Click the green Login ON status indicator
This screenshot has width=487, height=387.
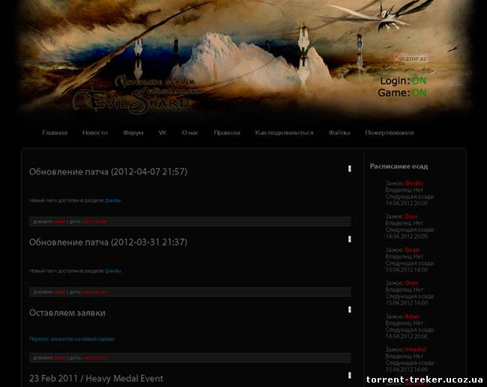tap(419, 81)
